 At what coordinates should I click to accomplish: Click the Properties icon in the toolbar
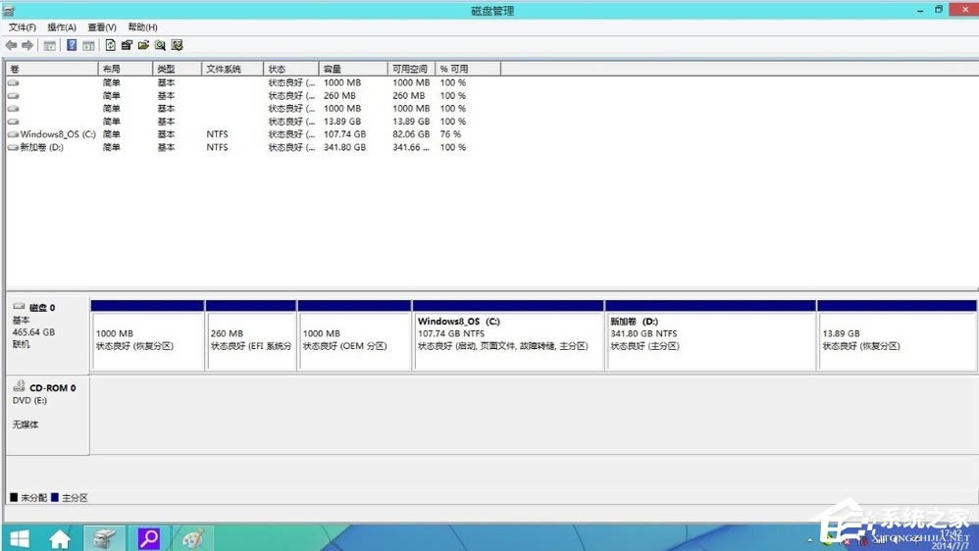[x=127, y=45]
